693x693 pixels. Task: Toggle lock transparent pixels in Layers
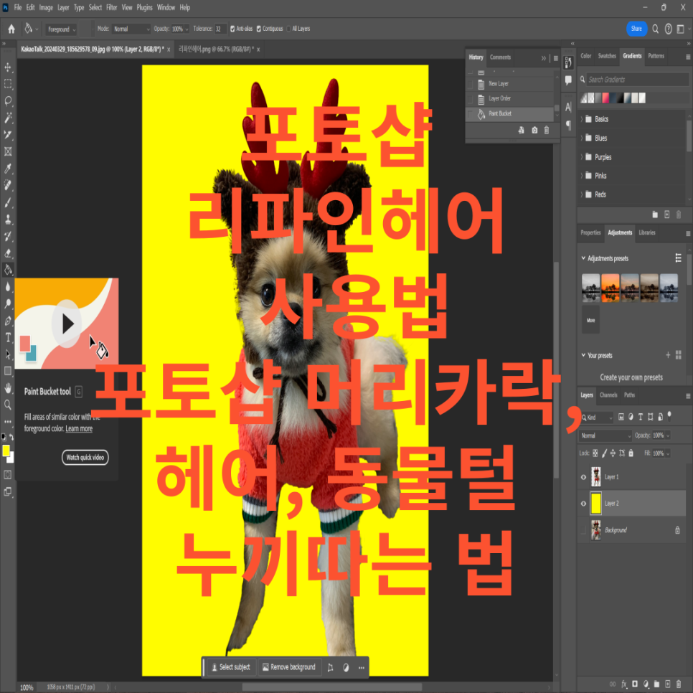pyautogui.click(x=595, y=453)
